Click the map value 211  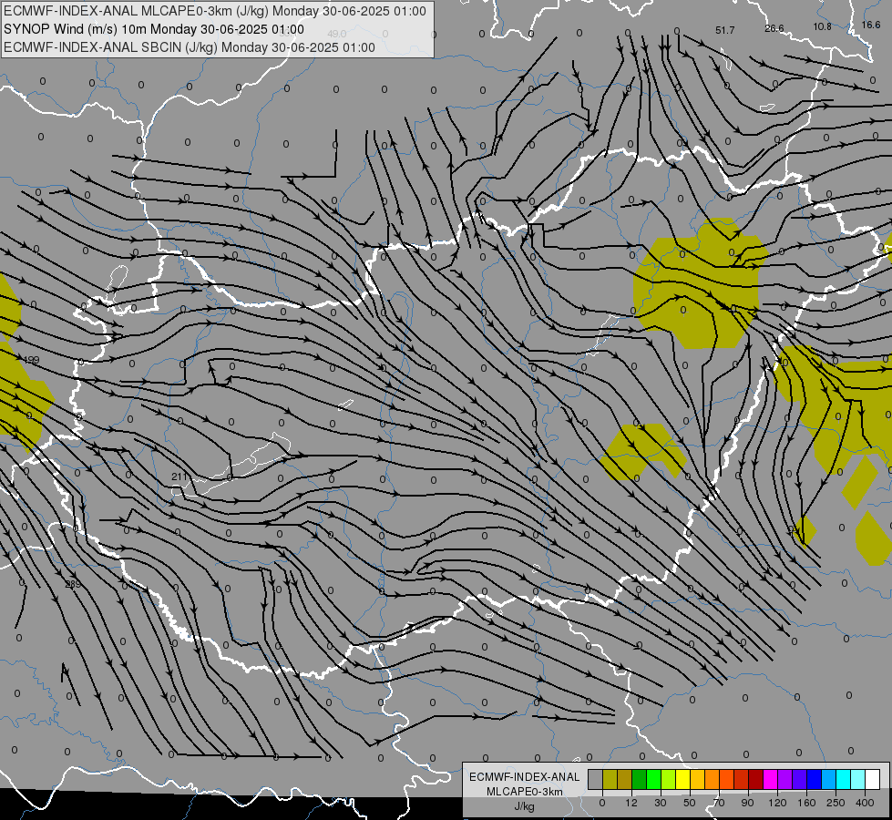179,477
